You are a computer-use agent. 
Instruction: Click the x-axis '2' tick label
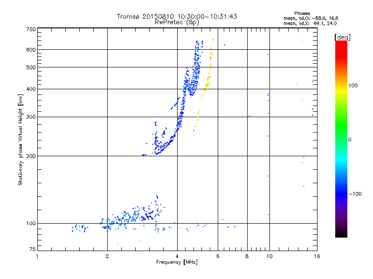tap(107, 256)
